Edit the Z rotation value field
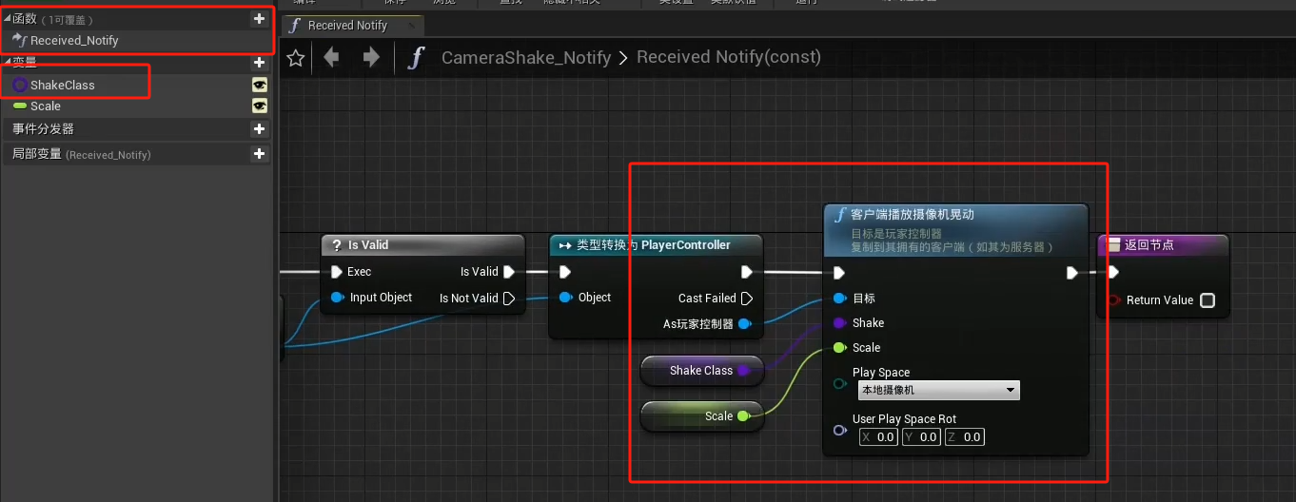The image size is (1296, 502). coord(965,437)
